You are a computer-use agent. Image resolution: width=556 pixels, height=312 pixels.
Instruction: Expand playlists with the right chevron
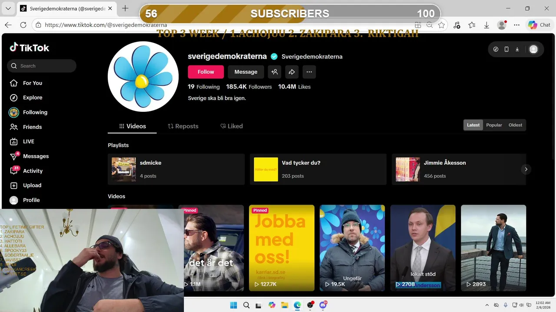tap(526, 169)
